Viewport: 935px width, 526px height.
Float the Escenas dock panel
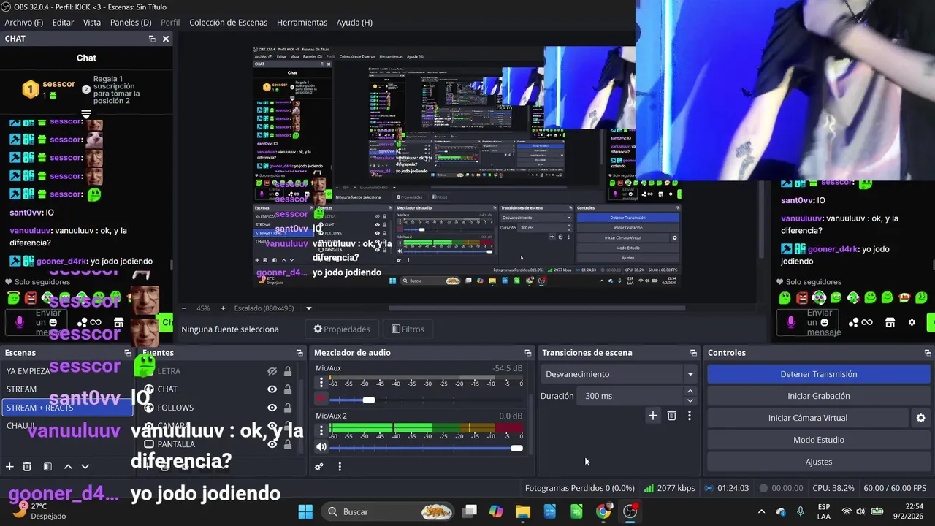point(127,353)
